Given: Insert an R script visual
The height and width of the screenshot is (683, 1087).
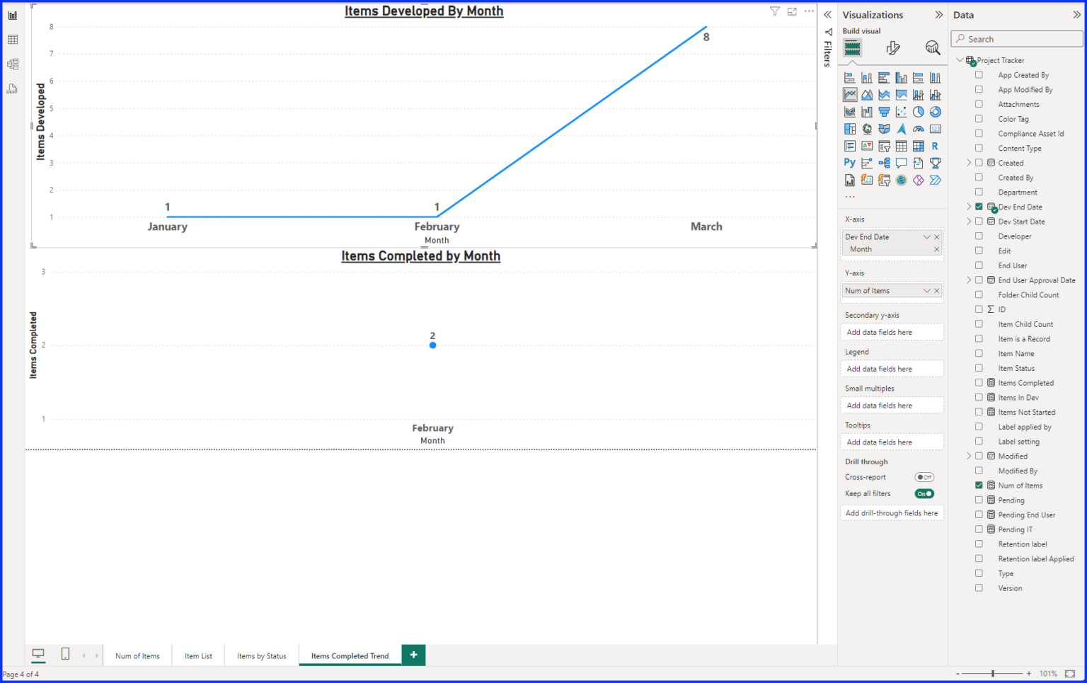Looking at the screenshot, I should tap(935, 146).
